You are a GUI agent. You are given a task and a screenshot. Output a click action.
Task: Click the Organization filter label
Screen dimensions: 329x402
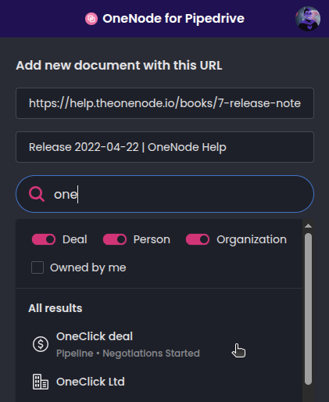pyautogui.click(x=252, y=239)
